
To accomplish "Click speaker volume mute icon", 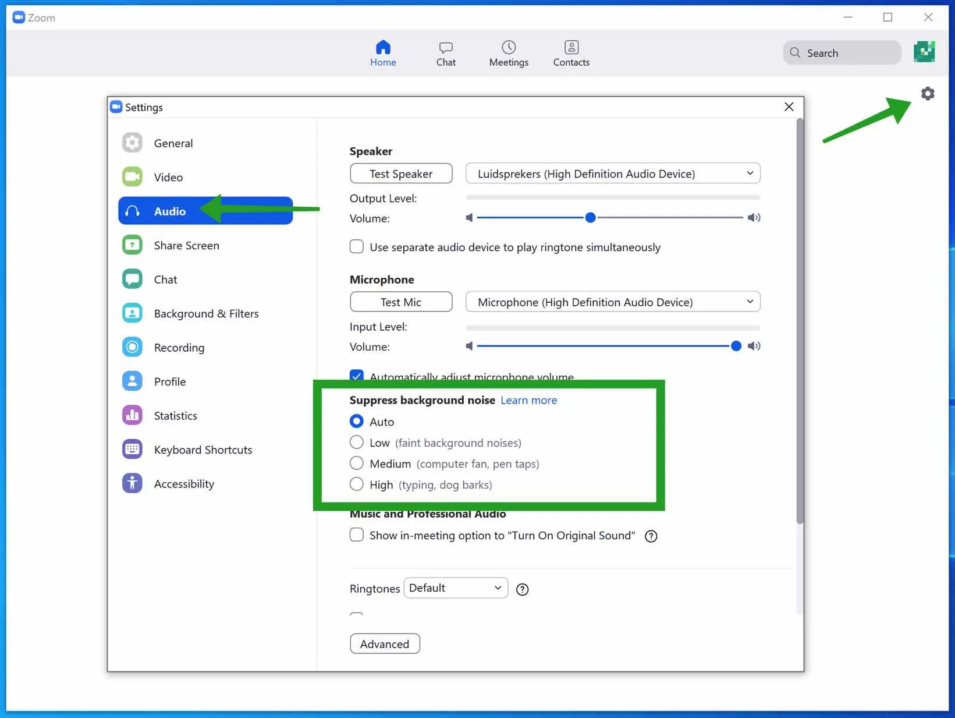I will (469, 218).
